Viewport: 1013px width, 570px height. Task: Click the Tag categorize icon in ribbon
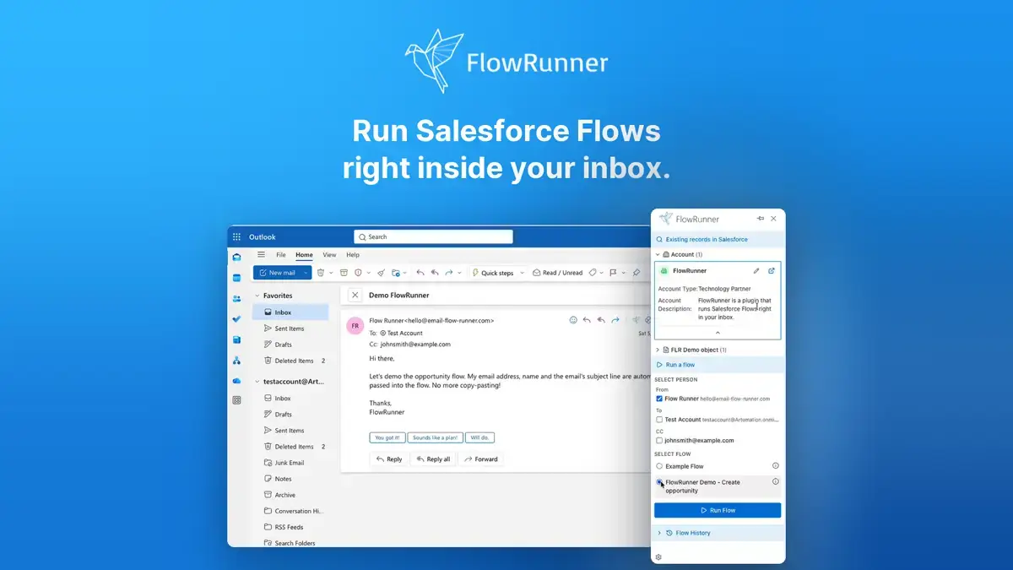pyautogui.click(x=593, y=273)
